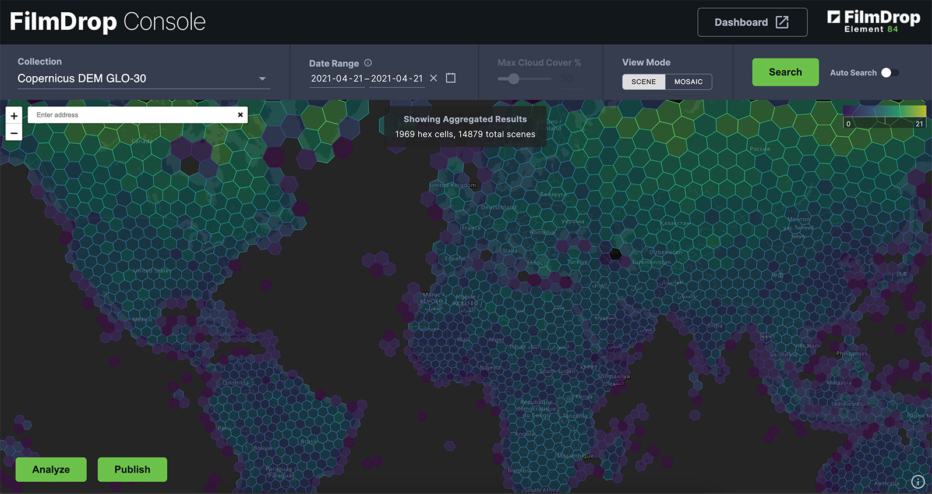Zoom out on the map
The width and height of the screenshot is (932, 494).
tap(14, 133)
